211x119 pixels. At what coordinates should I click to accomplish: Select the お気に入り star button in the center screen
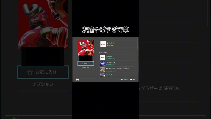click(x=86, y=63)
